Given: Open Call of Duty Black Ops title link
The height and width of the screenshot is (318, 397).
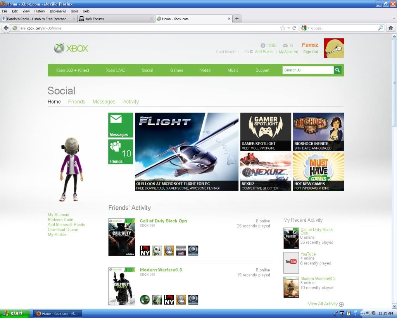Looking at the screenshot, I should (x=164, y=221).
